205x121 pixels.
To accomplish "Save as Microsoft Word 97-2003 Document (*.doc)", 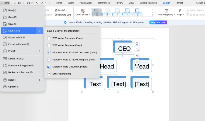I will click(72, 52).
